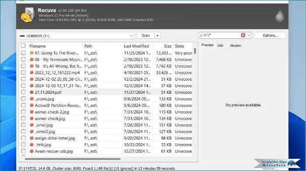This screenshot has width=306, height=171.
Task: Click the red status dot for 18 - It's All Wrong
Action: click(32, 66)
